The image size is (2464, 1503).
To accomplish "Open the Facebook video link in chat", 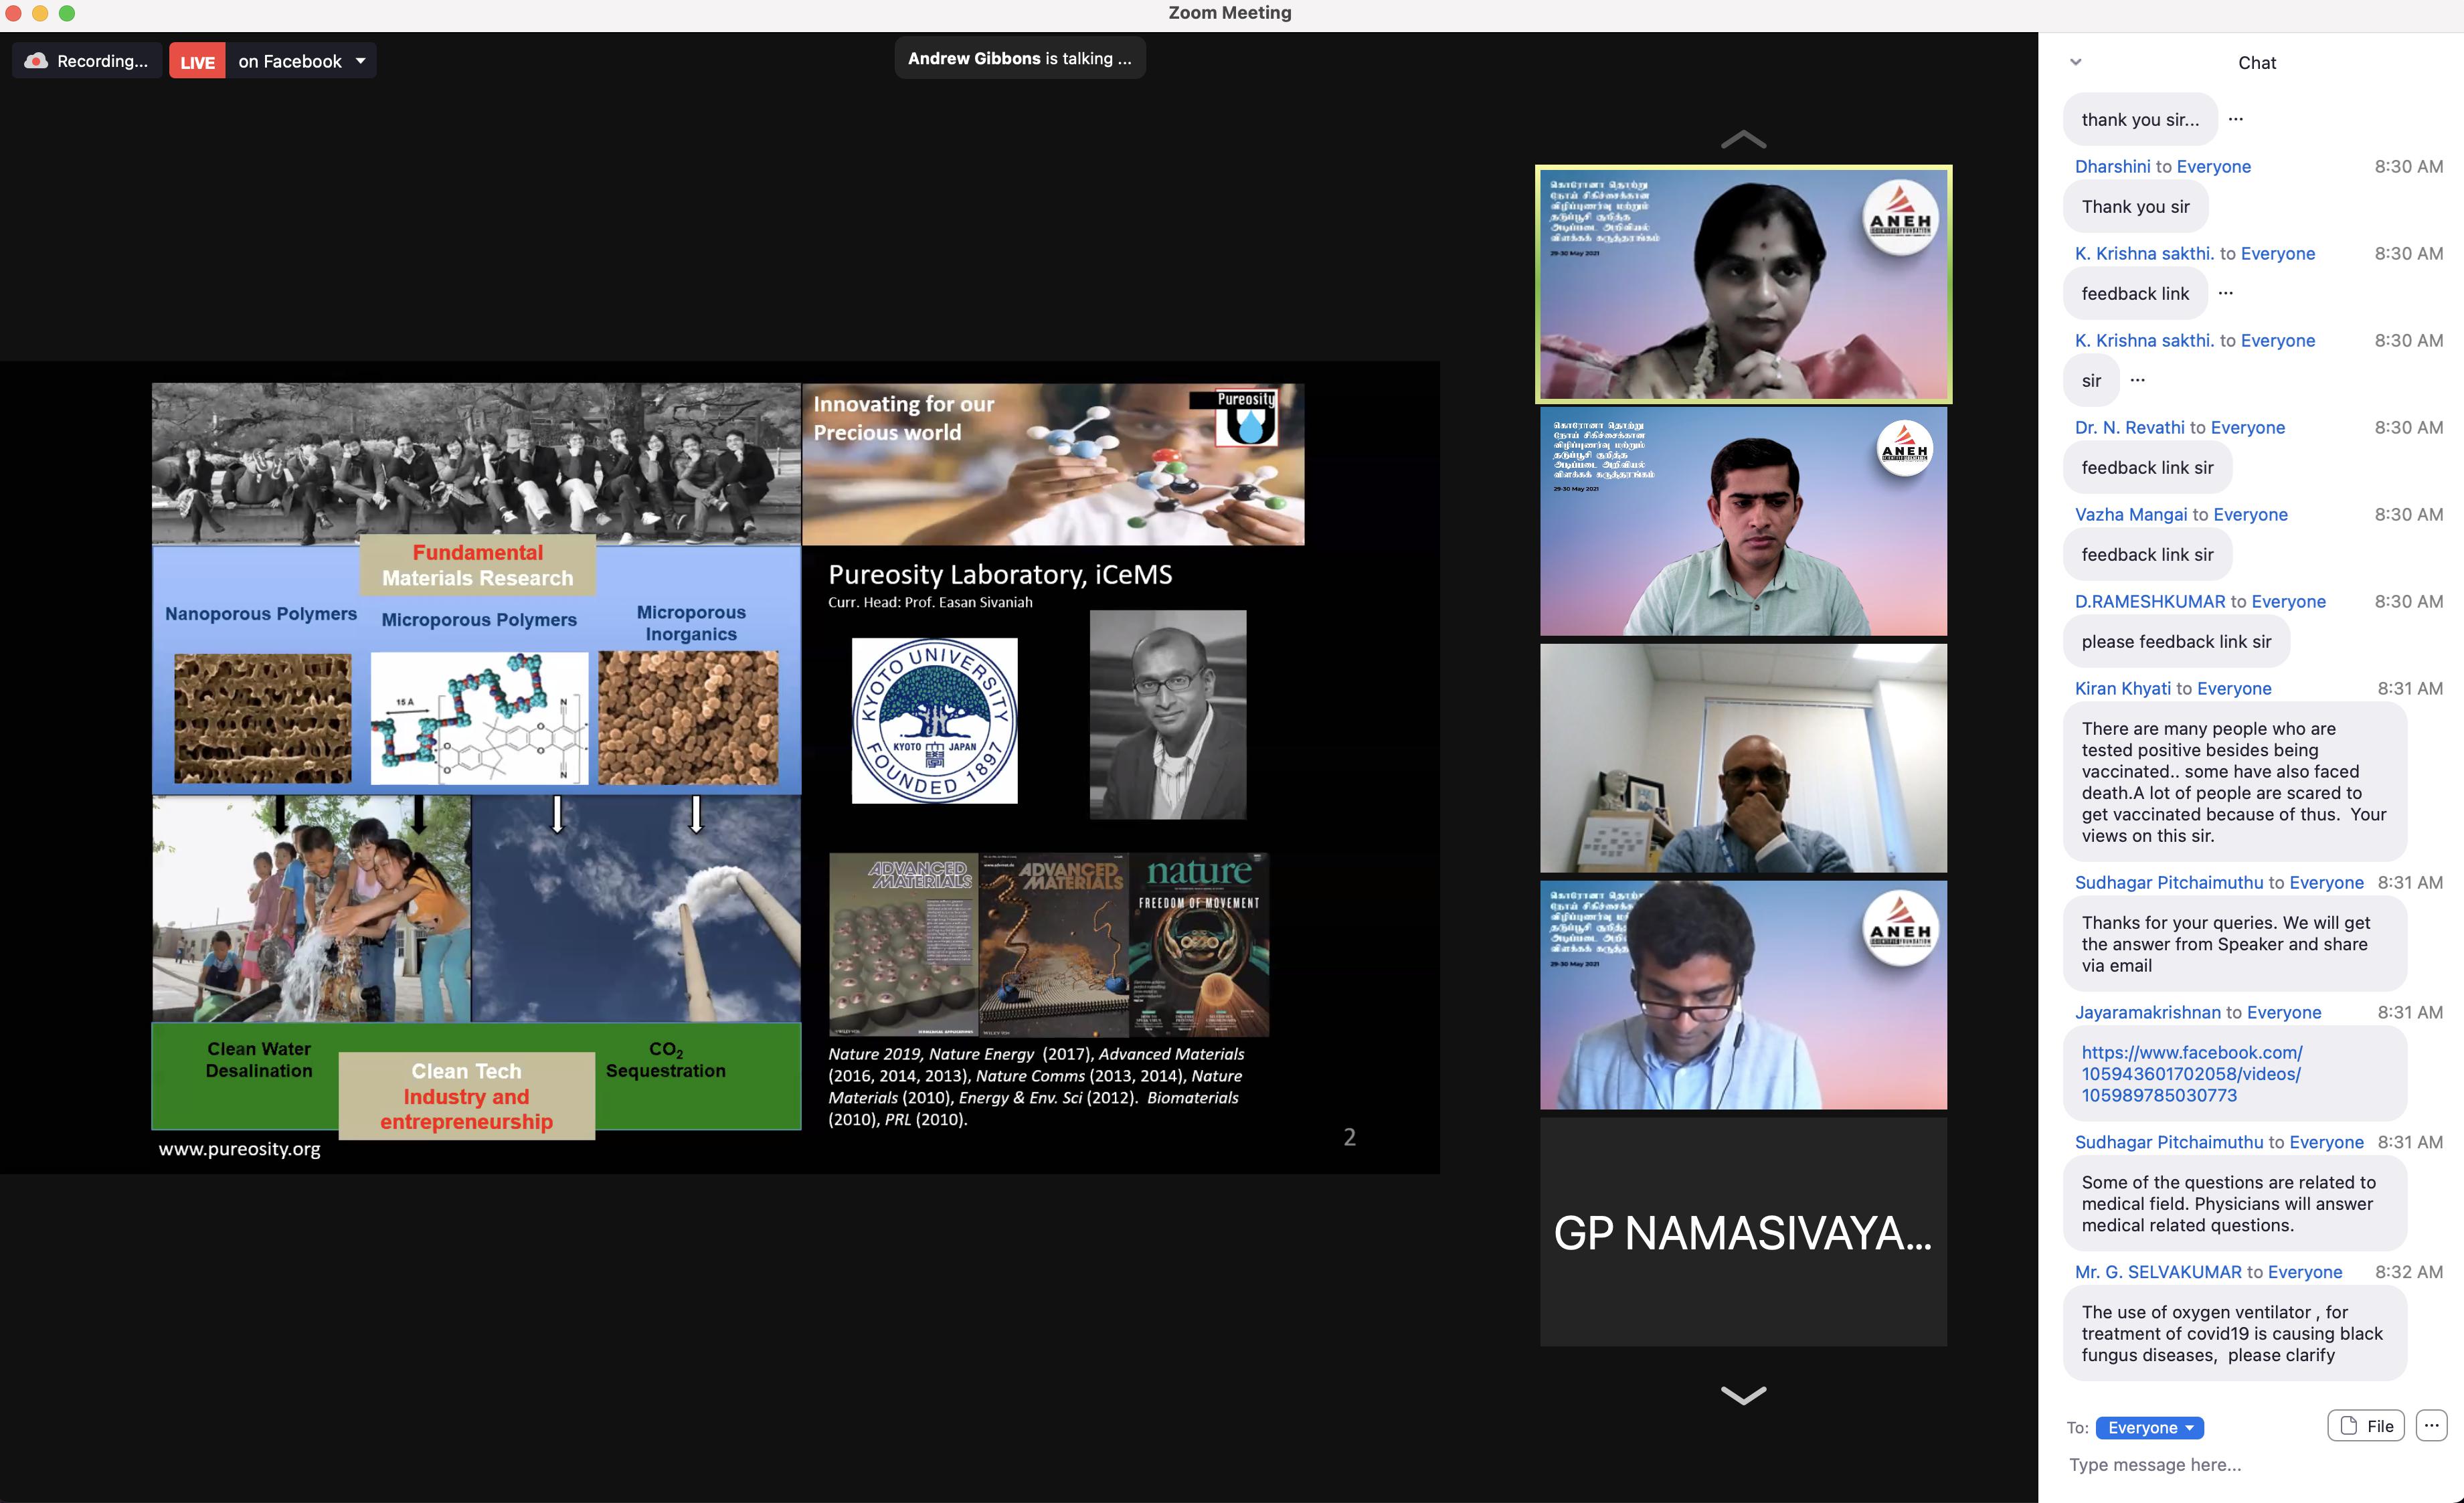I will 2192,1074.
